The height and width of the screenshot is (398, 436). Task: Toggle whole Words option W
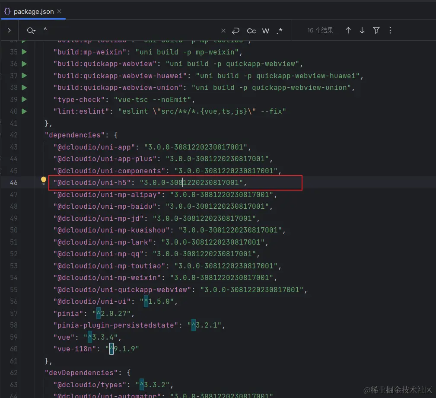tap(266, 31)
